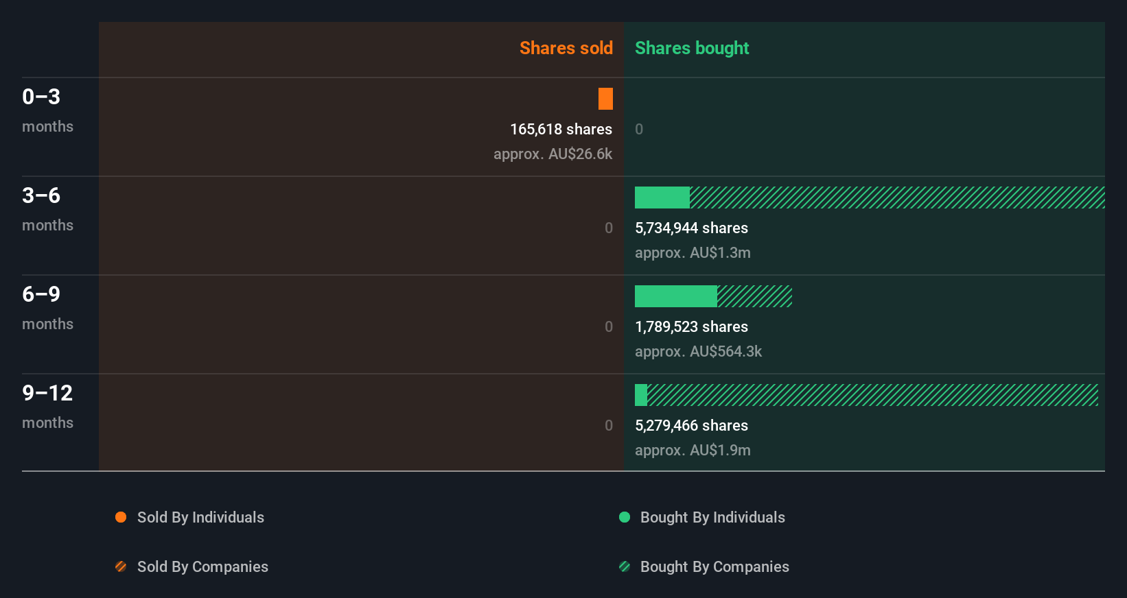This screenshot has width=1127, height=598.
Task: Click the solid green bar in 3–6 months
Action: (662, 198)
